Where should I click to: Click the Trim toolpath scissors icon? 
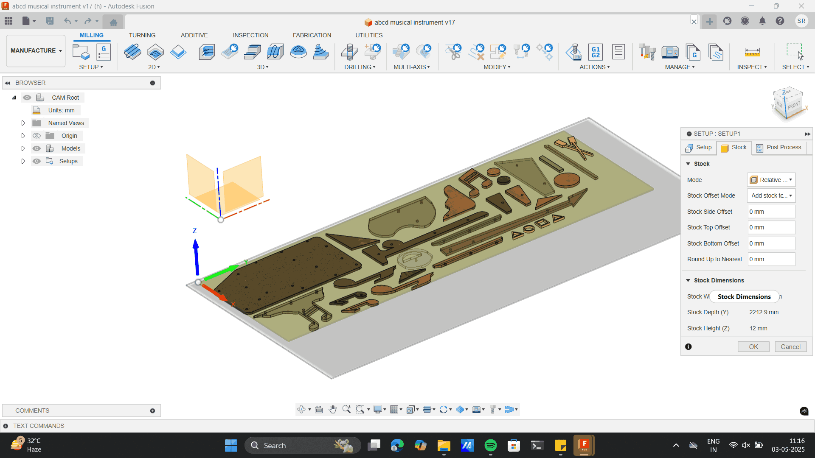pos(453,52)
